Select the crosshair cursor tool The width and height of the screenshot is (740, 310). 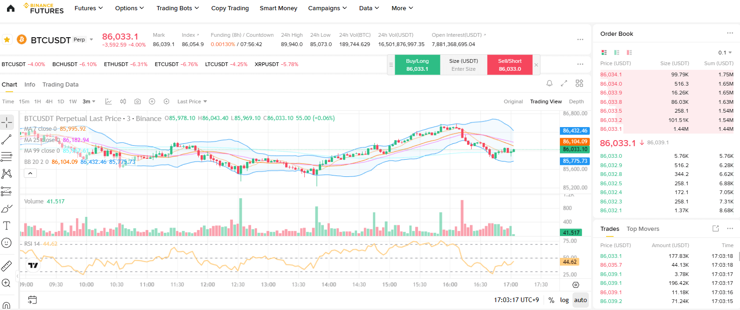pos(7,122)
